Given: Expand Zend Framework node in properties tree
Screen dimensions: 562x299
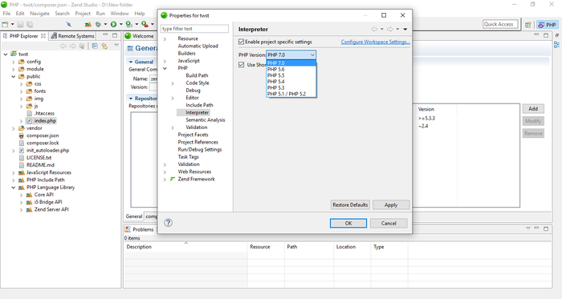Looking at the screenshot, I should [165, 180].
